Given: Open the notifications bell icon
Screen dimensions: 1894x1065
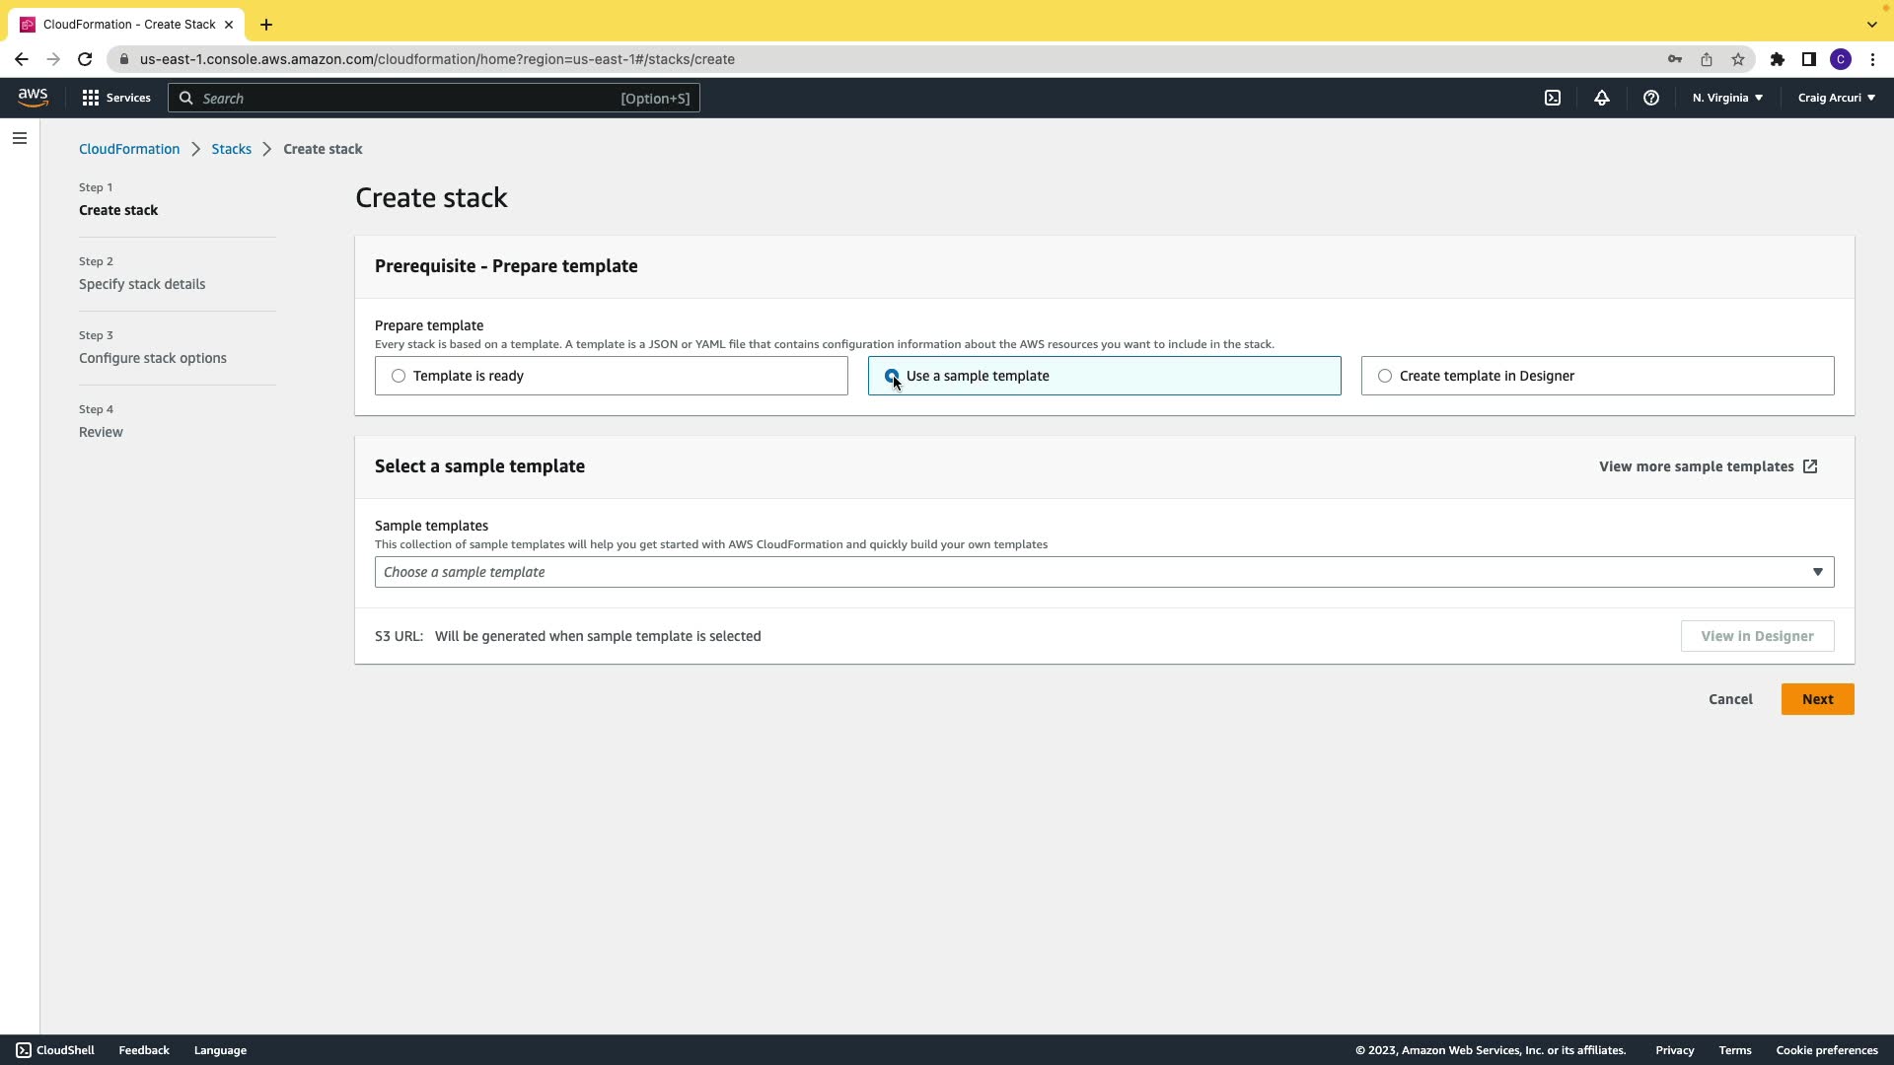Looking at the screenshot, I should [x=1601, y=98].
